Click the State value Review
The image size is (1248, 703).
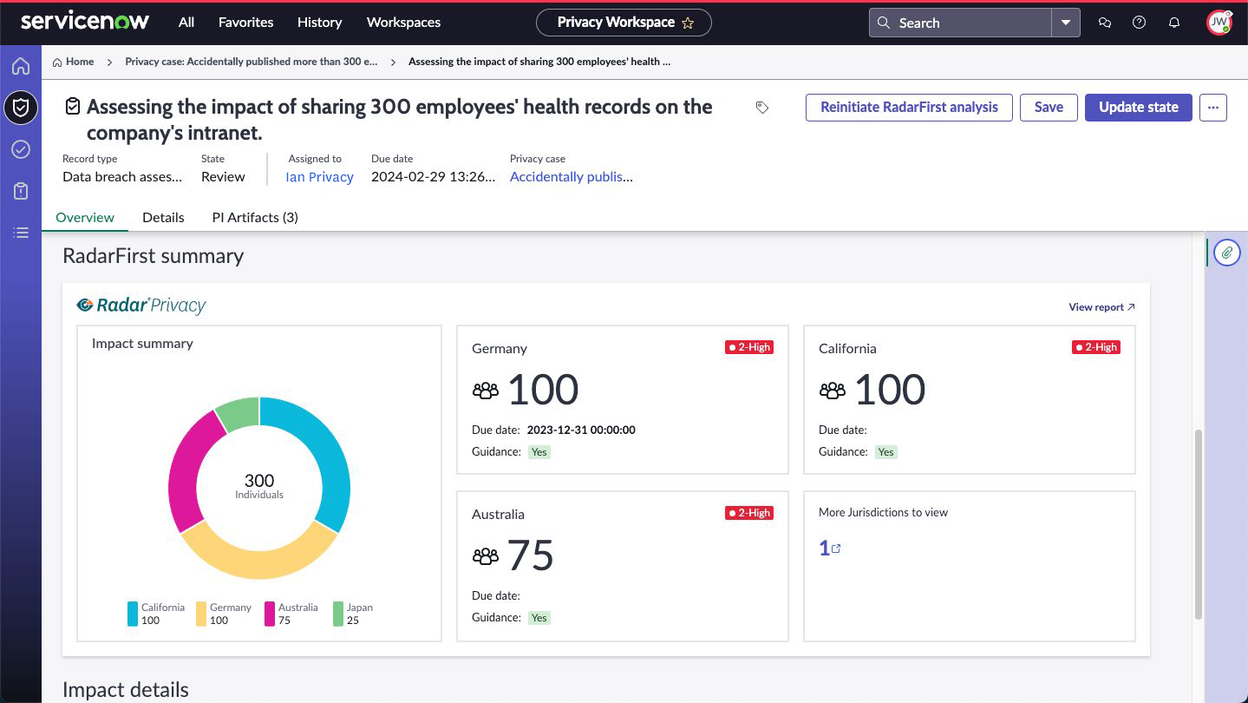223,177
